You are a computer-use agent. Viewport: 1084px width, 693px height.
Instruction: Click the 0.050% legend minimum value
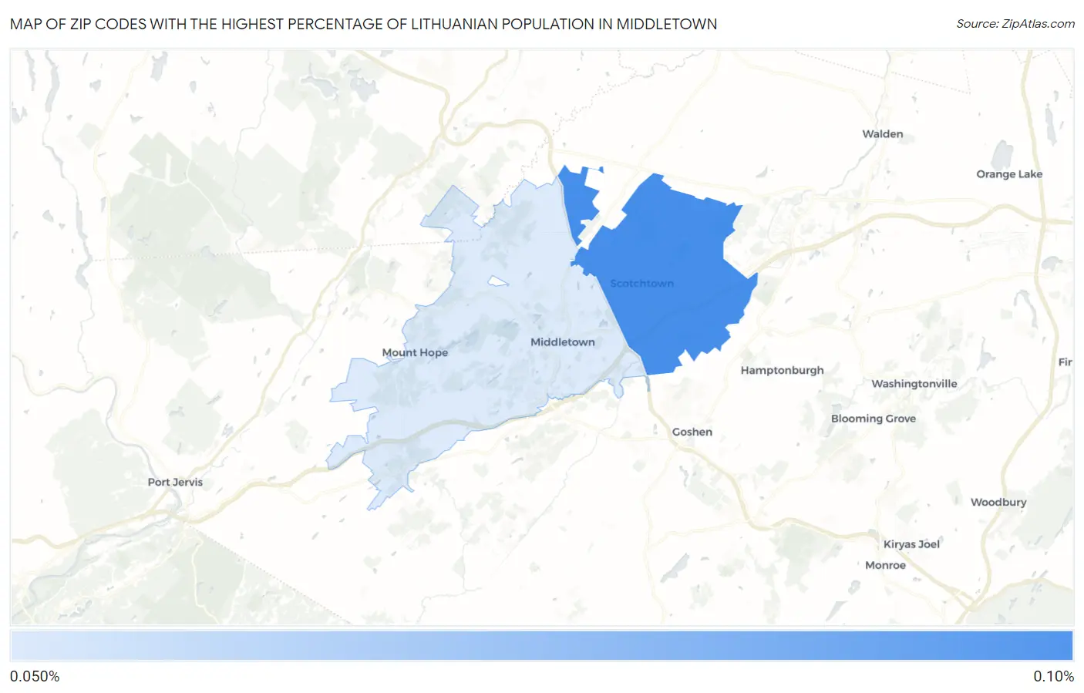click(35, 676)
